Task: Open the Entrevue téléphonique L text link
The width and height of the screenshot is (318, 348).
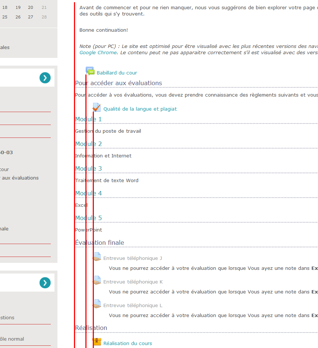Action: point(132,306)
